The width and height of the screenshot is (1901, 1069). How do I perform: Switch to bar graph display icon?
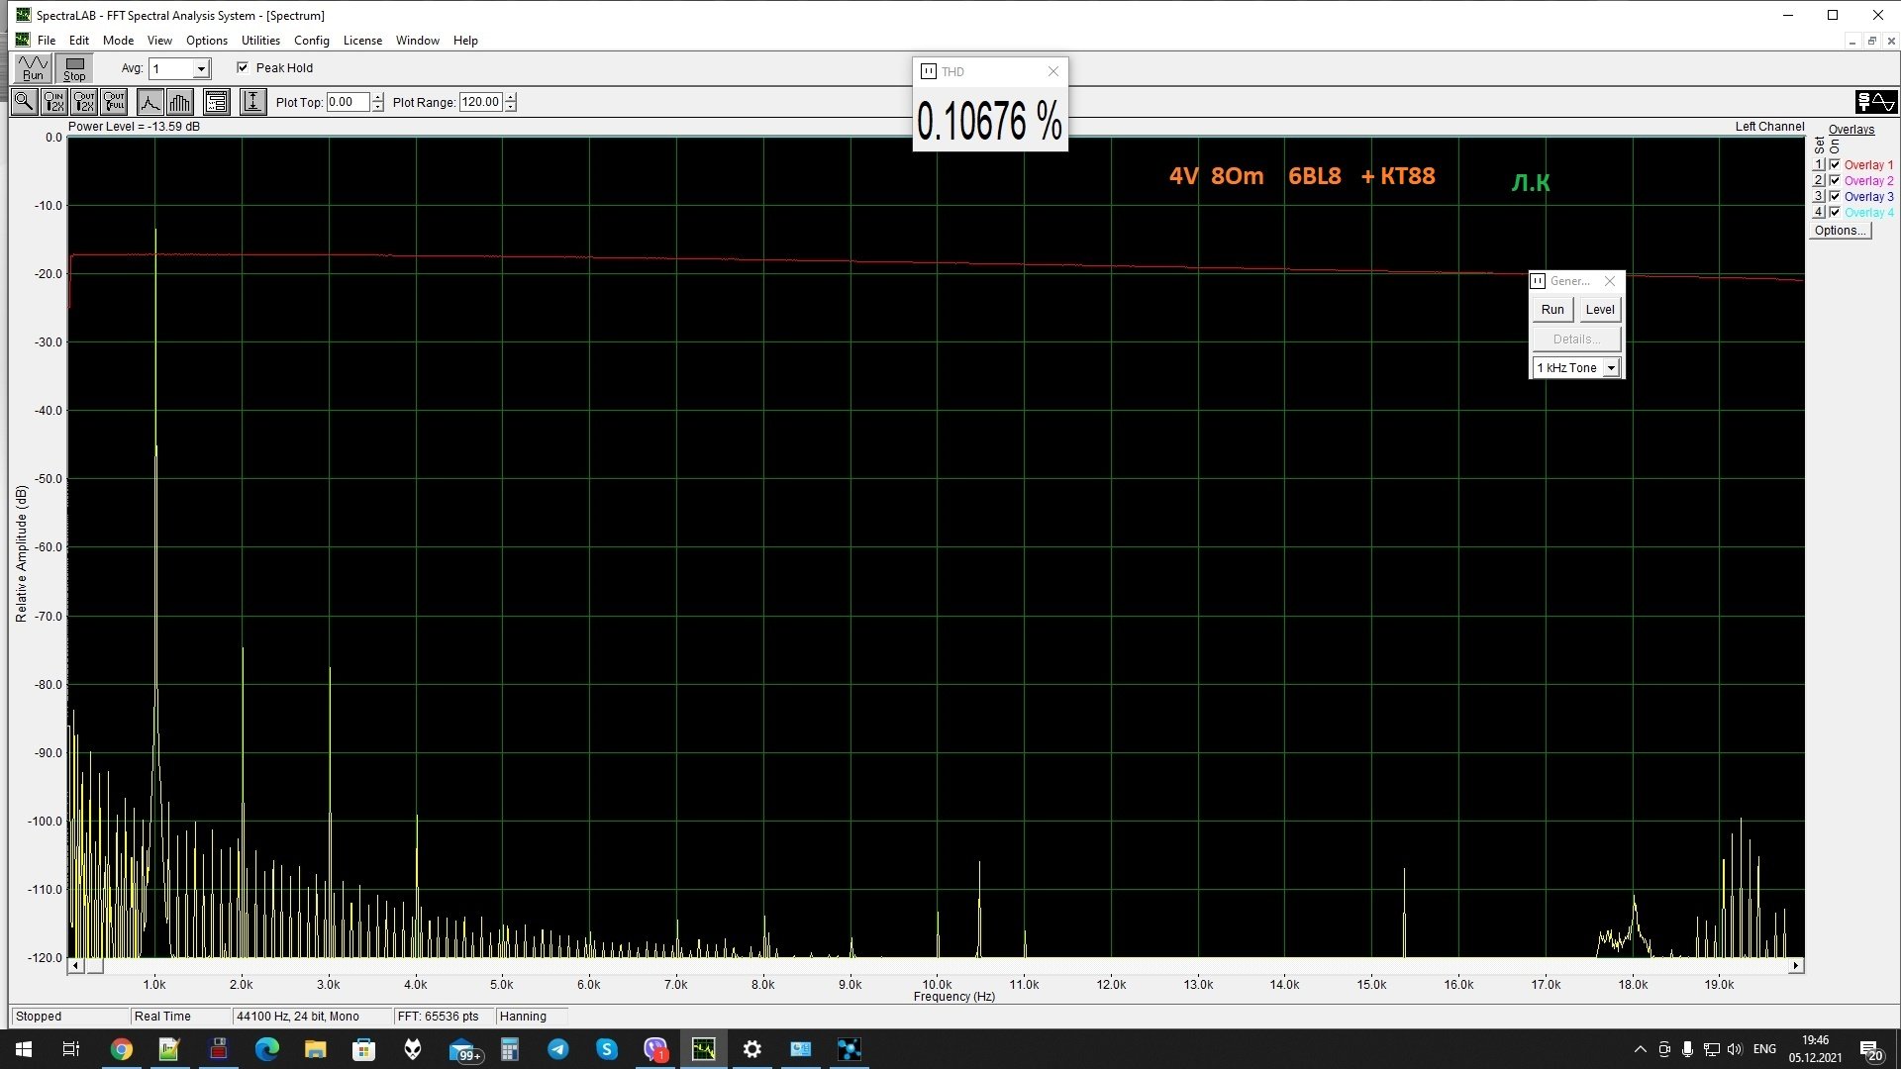[180, 102]
